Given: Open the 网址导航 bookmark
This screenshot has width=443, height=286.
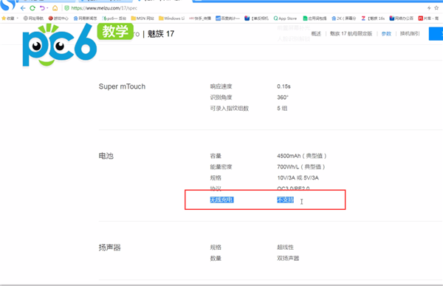Looking at the screenshot, I should [x=33, y=18].
